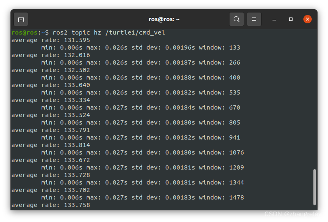Click the line with window: 1478
The image size is (328, 222).
pos(142,197)
